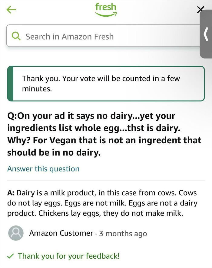The width and height of the screenshot is (212, 268).
Task: Dismiss the vote confirmation banner
Action: click(106, 83)
